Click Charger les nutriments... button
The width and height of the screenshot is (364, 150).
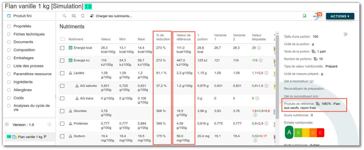pos(114,16)
